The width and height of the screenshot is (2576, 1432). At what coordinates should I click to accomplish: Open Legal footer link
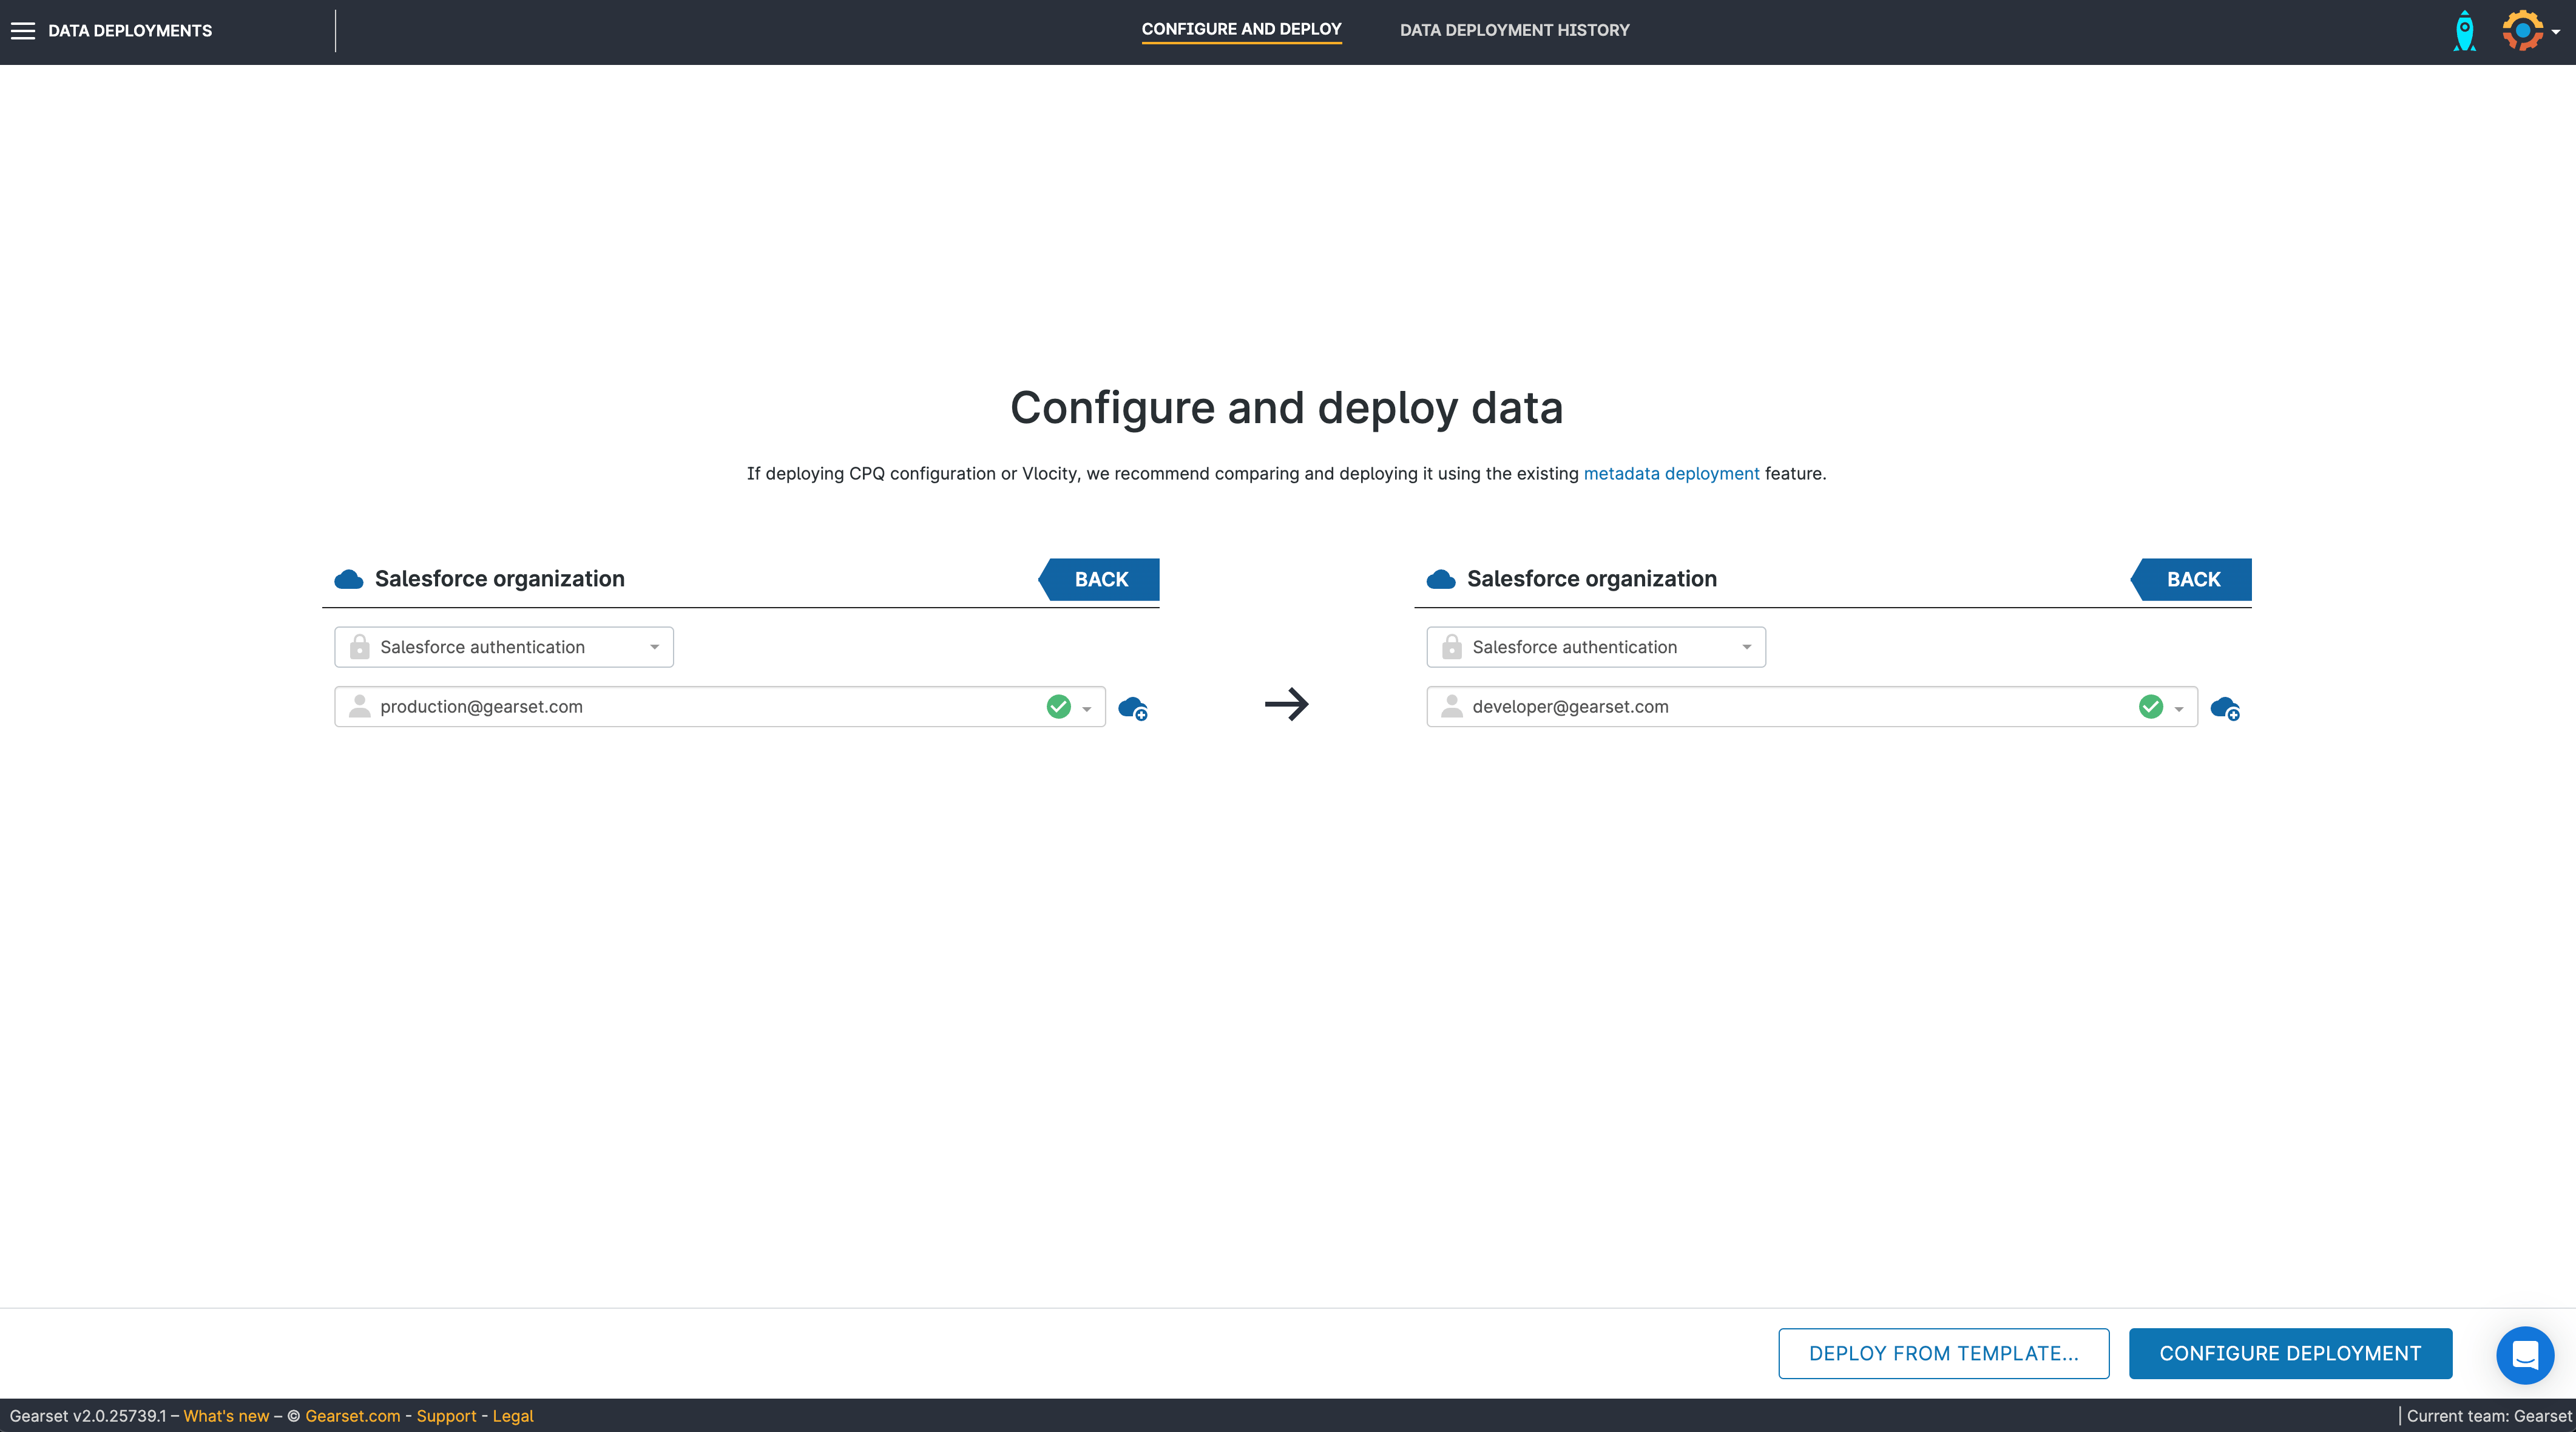pos(513,1416)
